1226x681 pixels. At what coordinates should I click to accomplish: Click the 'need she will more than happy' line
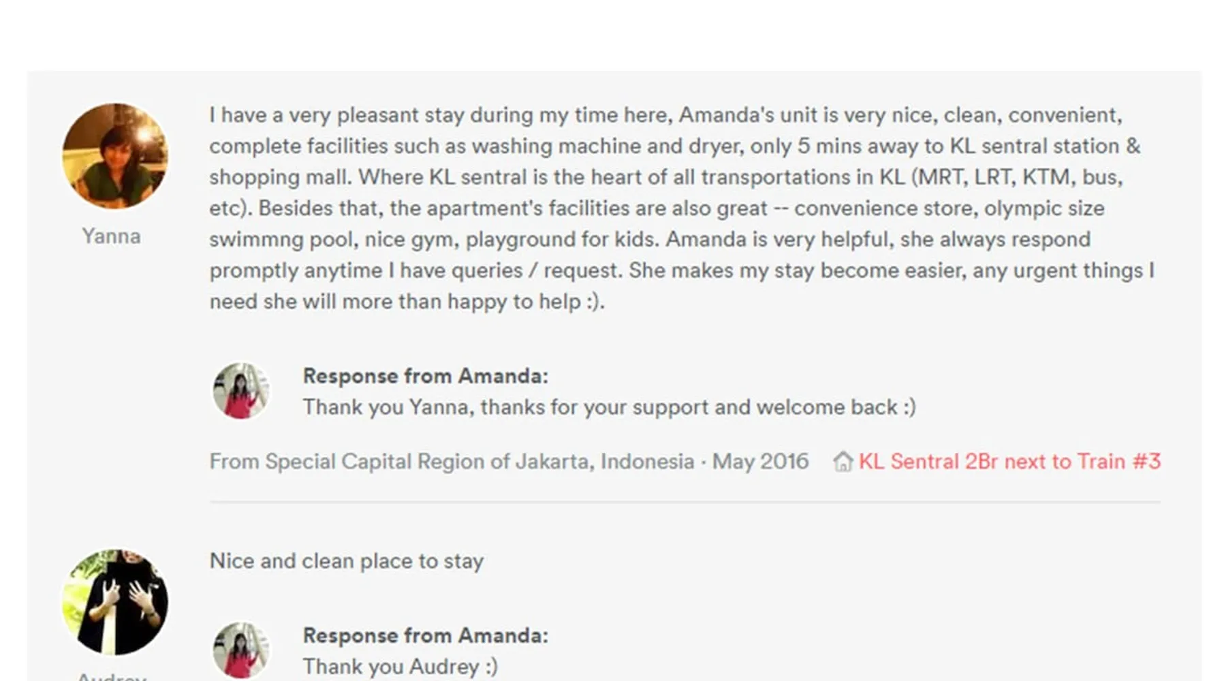pos(407,302)
